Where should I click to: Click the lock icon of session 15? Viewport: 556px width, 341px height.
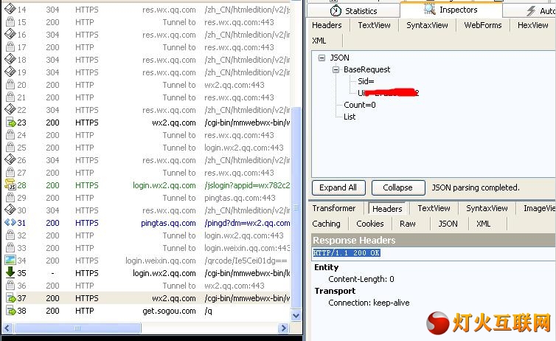coord(10,21)
